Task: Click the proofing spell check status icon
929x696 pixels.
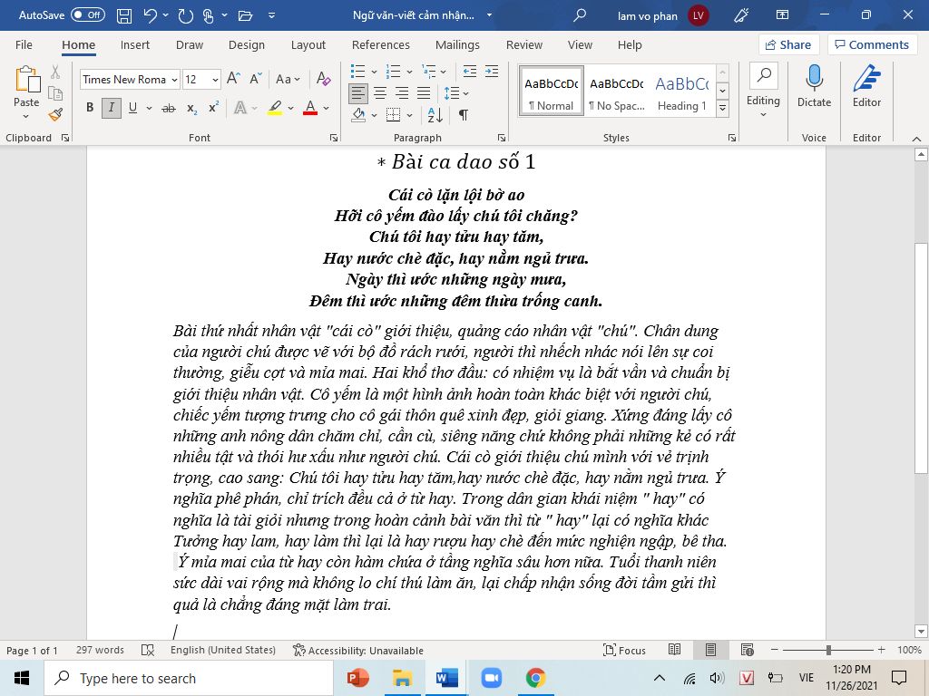Action: pyautogui.click(x=148, y=650)
